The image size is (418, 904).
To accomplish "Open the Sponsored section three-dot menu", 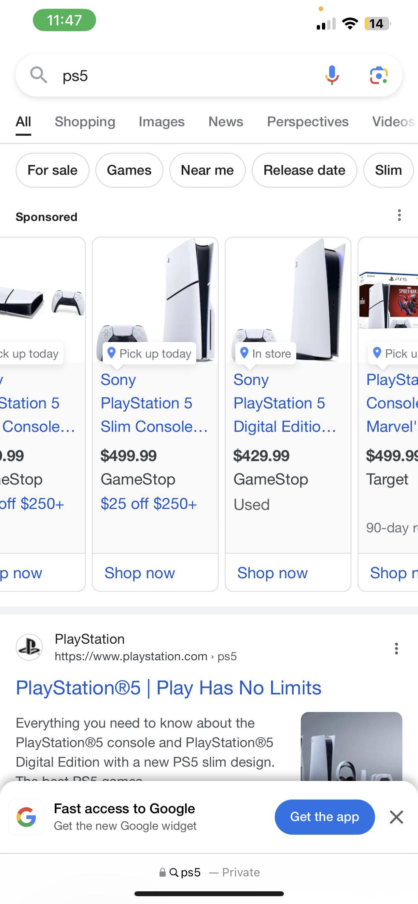I will point(399,215).
